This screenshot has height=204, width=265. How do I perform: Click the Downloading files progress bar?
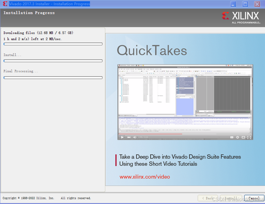pyautogui.click(x=53, y=44)
